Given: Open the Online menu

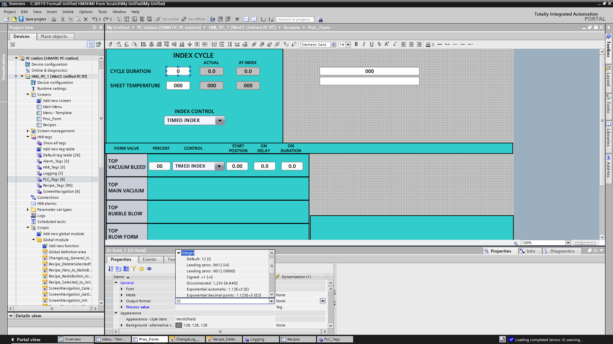Looking at the screenshot, I should pos(68,12).
